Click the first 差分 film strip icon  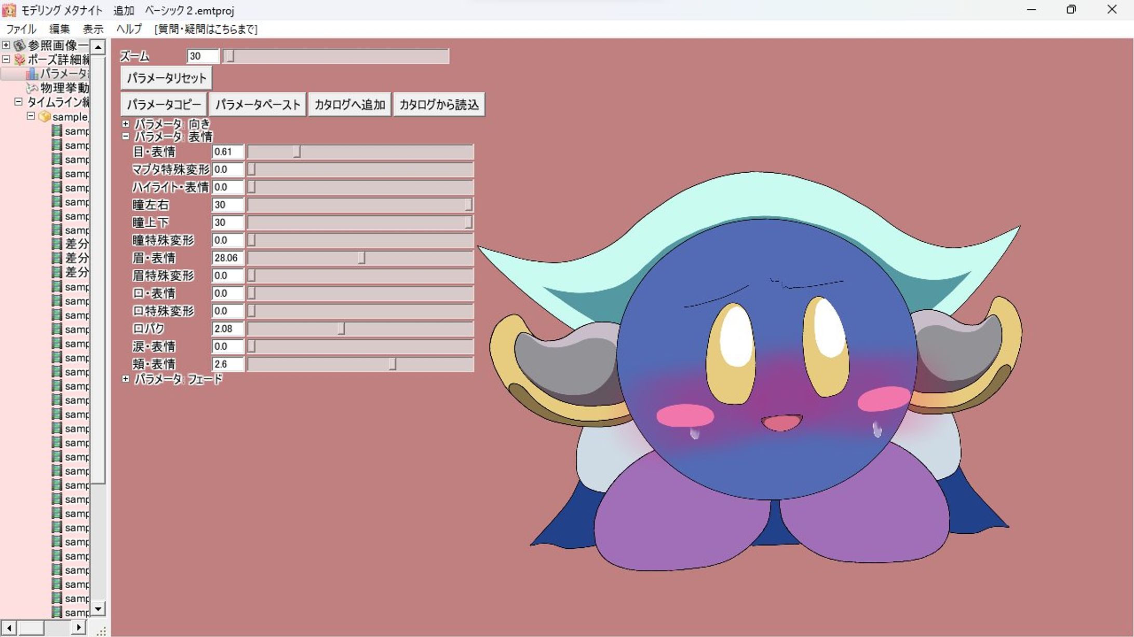coord(57,244)
